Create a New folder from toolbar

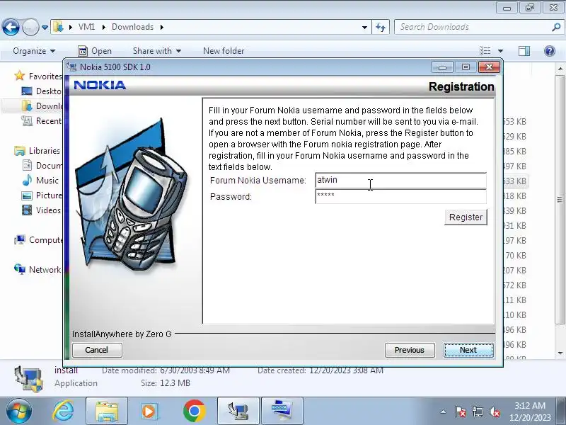point(224,51)
